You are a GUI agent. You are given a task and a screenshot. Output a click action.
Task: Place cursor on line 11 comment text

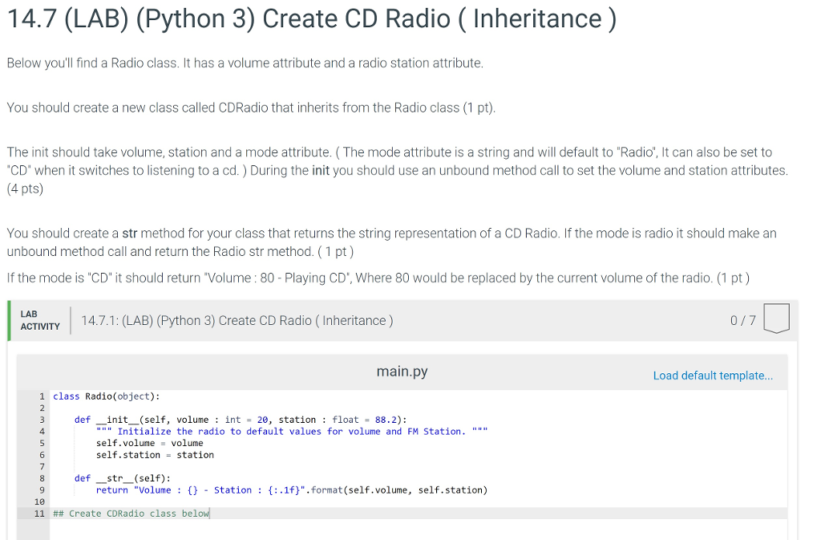(128, 513)
